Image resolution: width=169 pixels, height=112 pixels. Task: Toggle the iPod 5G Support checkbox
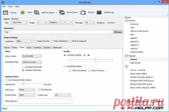click(70, 41)
